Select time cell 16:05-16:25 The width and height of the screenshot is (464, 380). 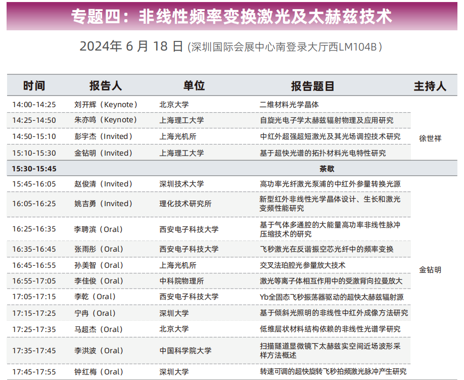34,204
